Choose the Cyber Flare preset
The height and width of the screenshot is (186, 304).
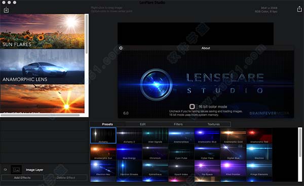point(207,152)
